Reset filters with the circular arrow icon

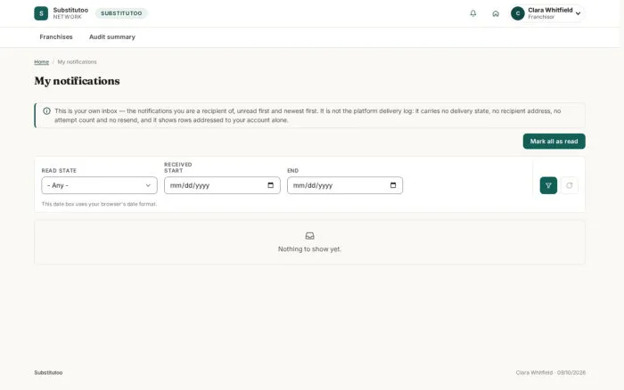(569, 185)
